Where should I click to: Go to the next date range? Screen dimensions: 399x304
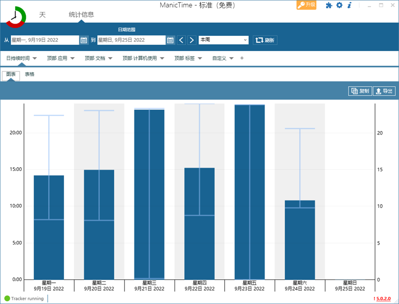point(192,40)
